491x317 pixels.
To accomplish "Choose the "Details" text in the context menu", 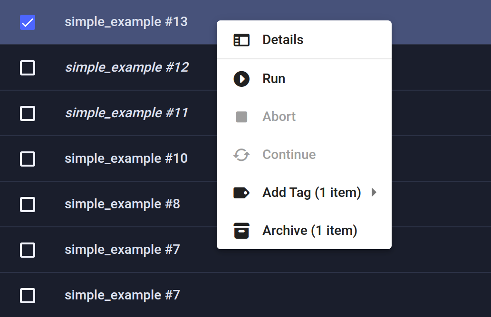I will coord(283,40).
